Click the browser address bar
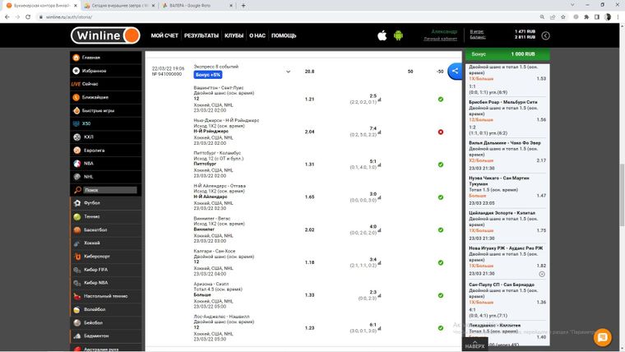The height and width of the screenshot is (352, 625). (287, 17)
